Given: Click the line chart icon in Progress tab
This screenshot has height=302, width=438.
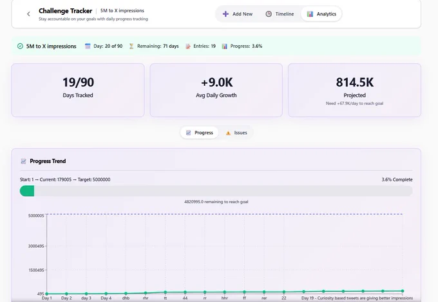Looking at the screenshot, I should point(189,133).
